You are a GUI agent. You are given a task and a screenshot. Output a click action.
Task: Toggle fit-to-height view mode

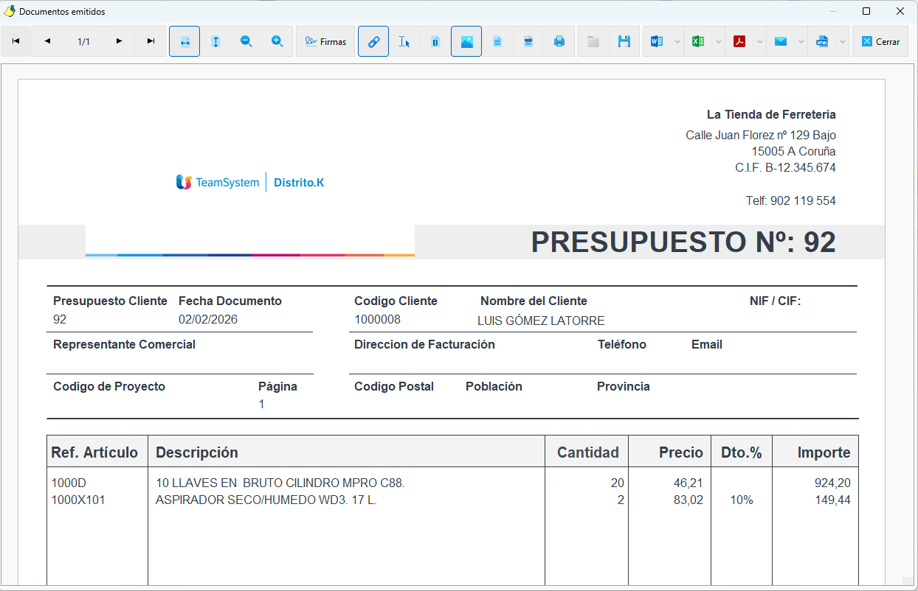215,41
